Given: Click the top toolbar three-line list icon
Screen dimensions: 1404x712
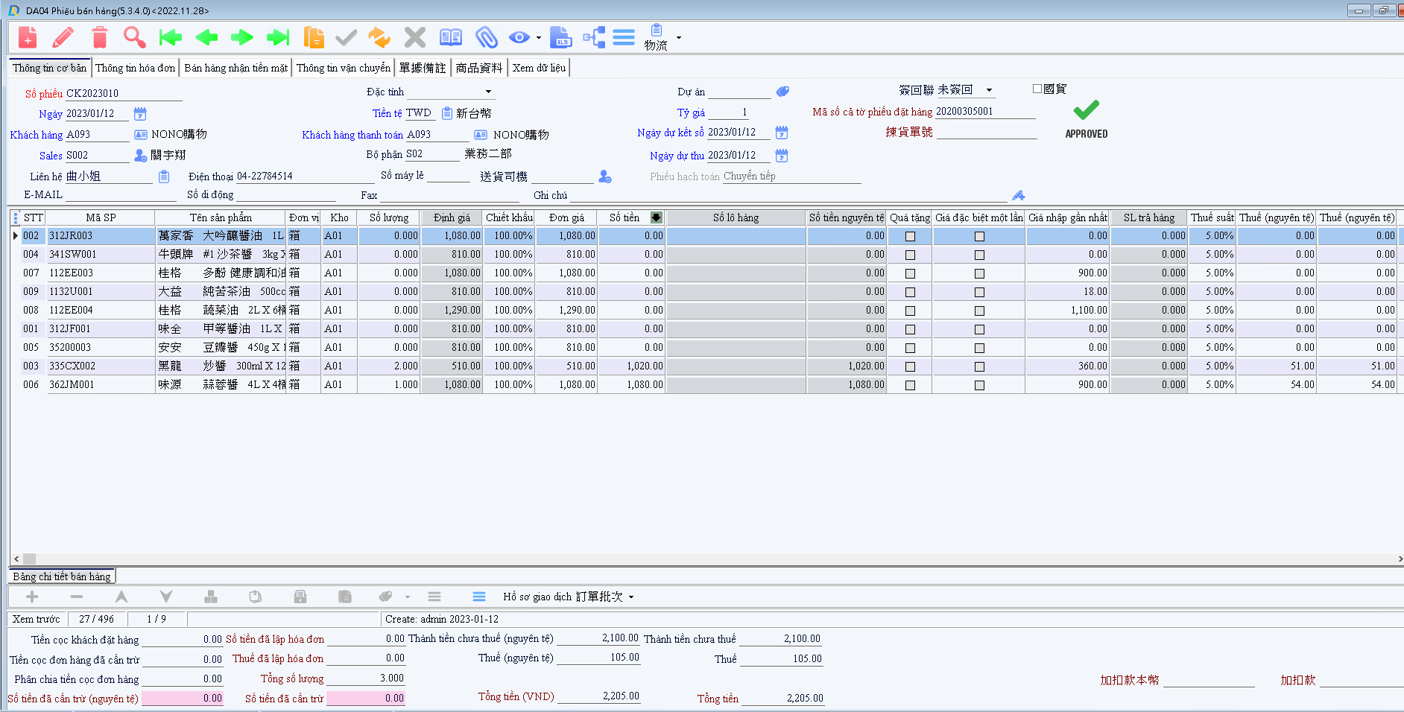Looking at the screenshot, I should point(624,37).
